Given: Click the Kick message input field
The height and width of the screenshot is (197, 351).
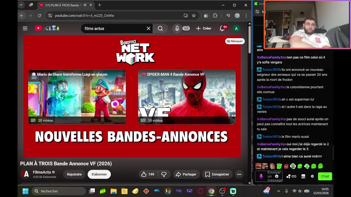Looking at the screenshot, I should [268, 176].
